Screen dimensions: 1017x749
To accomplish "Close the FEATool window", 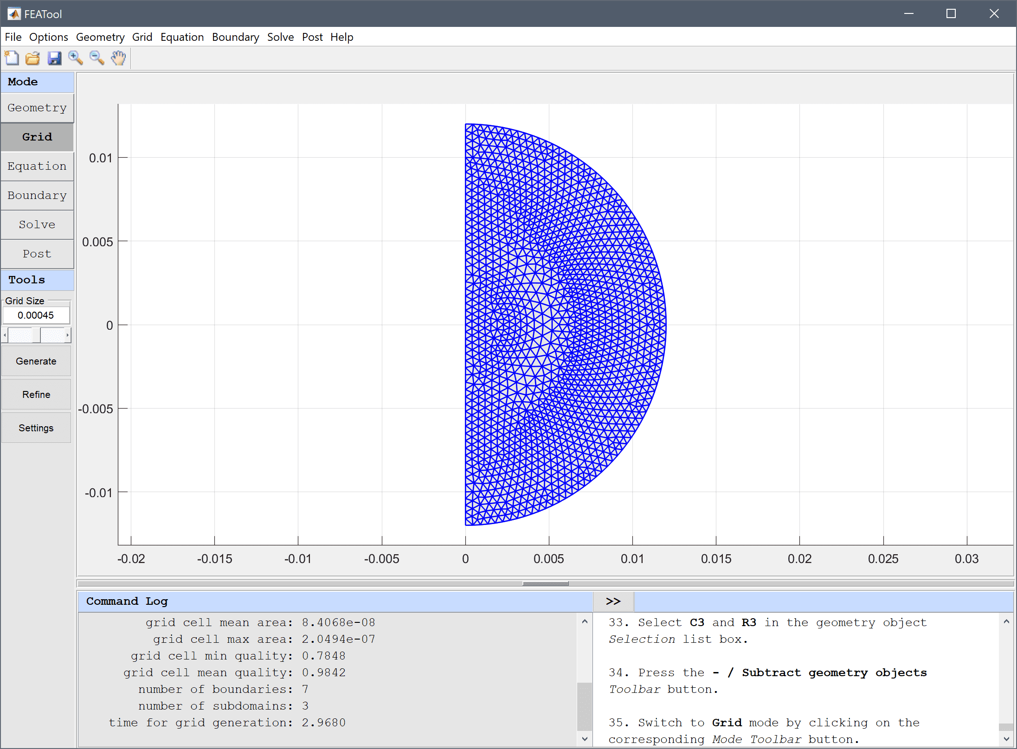I will click(x=994, y=13).
